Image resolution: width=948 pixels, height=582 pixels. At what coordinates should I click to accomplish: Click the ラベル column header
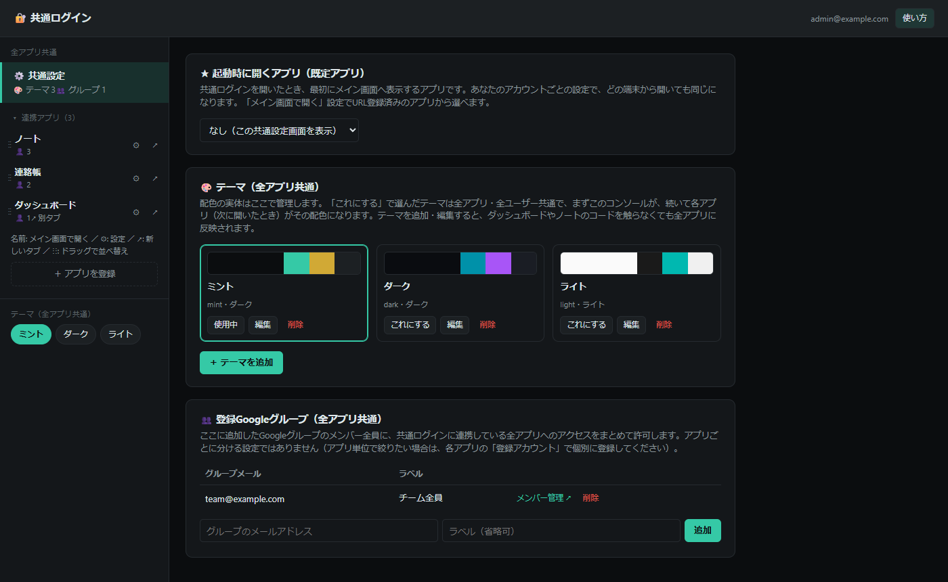411,474
